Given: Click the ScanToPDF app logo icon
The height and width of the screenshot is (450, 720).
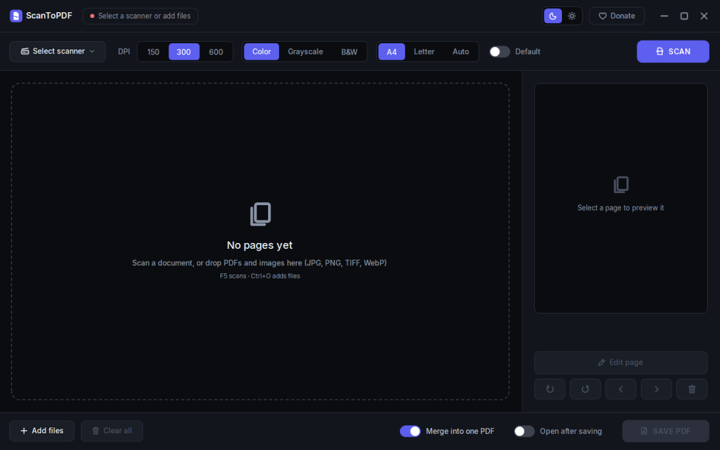Looking at the screenshot, I should tap(16, 15).
